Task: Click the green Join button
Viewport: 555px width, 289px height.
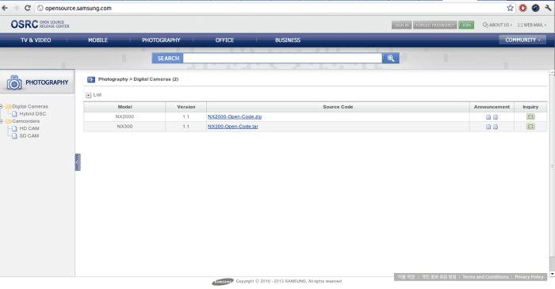Action: 466,25
